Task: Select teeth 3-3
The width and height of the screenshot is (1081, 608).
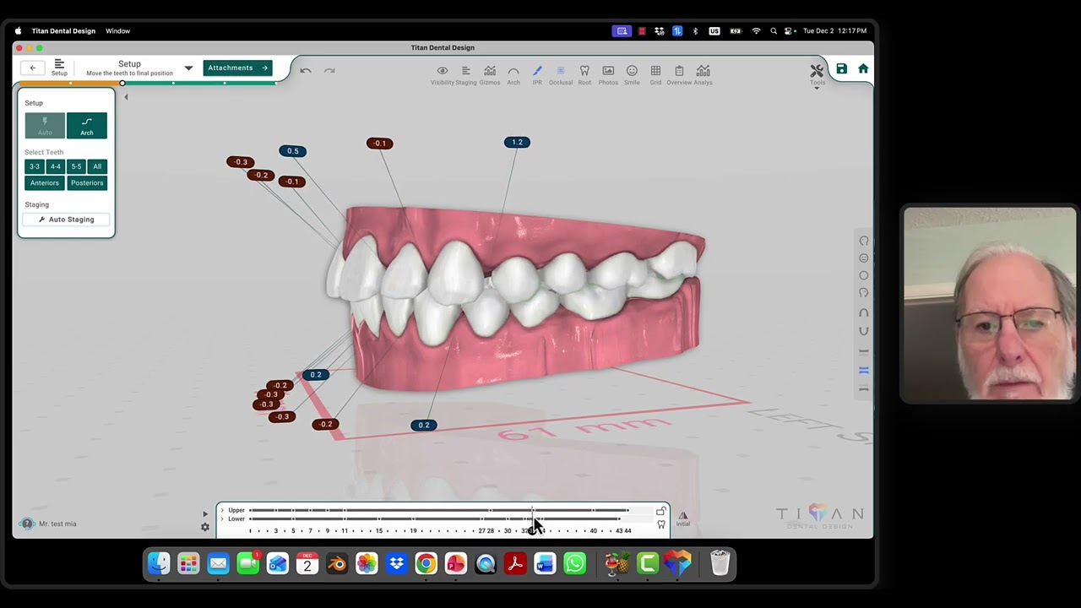Action: coord(35,166)
